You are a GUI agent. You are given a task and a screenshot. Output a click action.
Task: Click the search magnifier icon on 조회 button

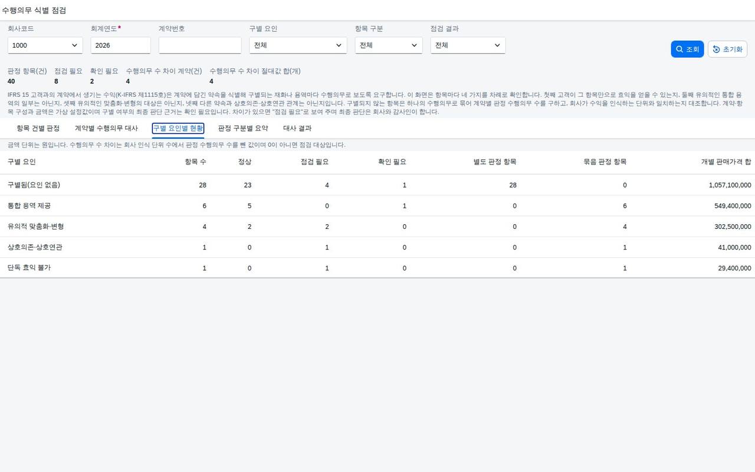(x=679, y=50)
